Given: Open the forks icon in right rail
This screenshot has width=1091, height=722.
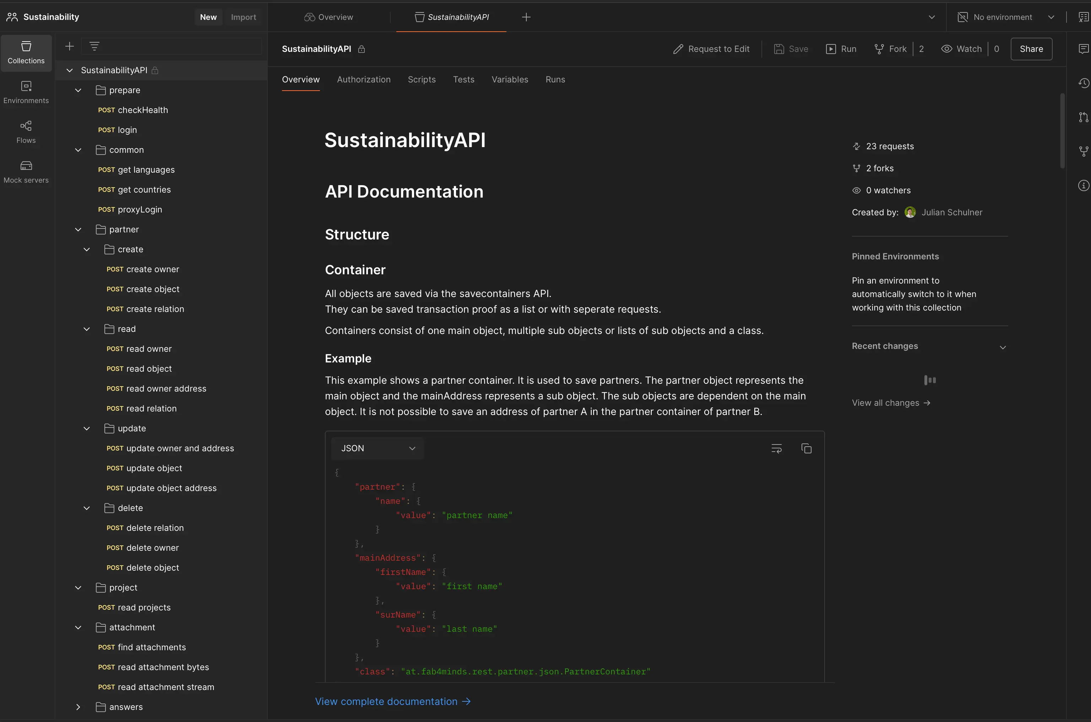Looking at the screenshot, I should coord(1084,151).
